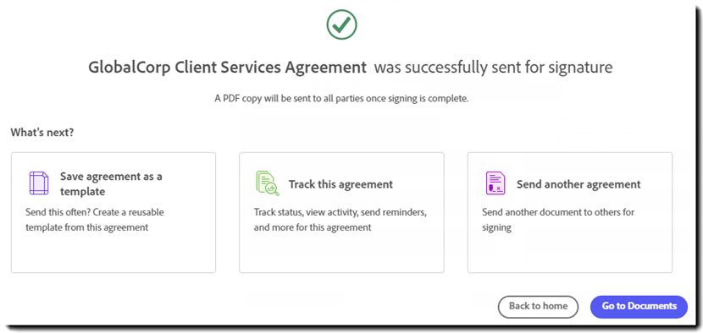
Task: Click the Track this agreement card
Action: pyautogui.click(x=341, y=212)
